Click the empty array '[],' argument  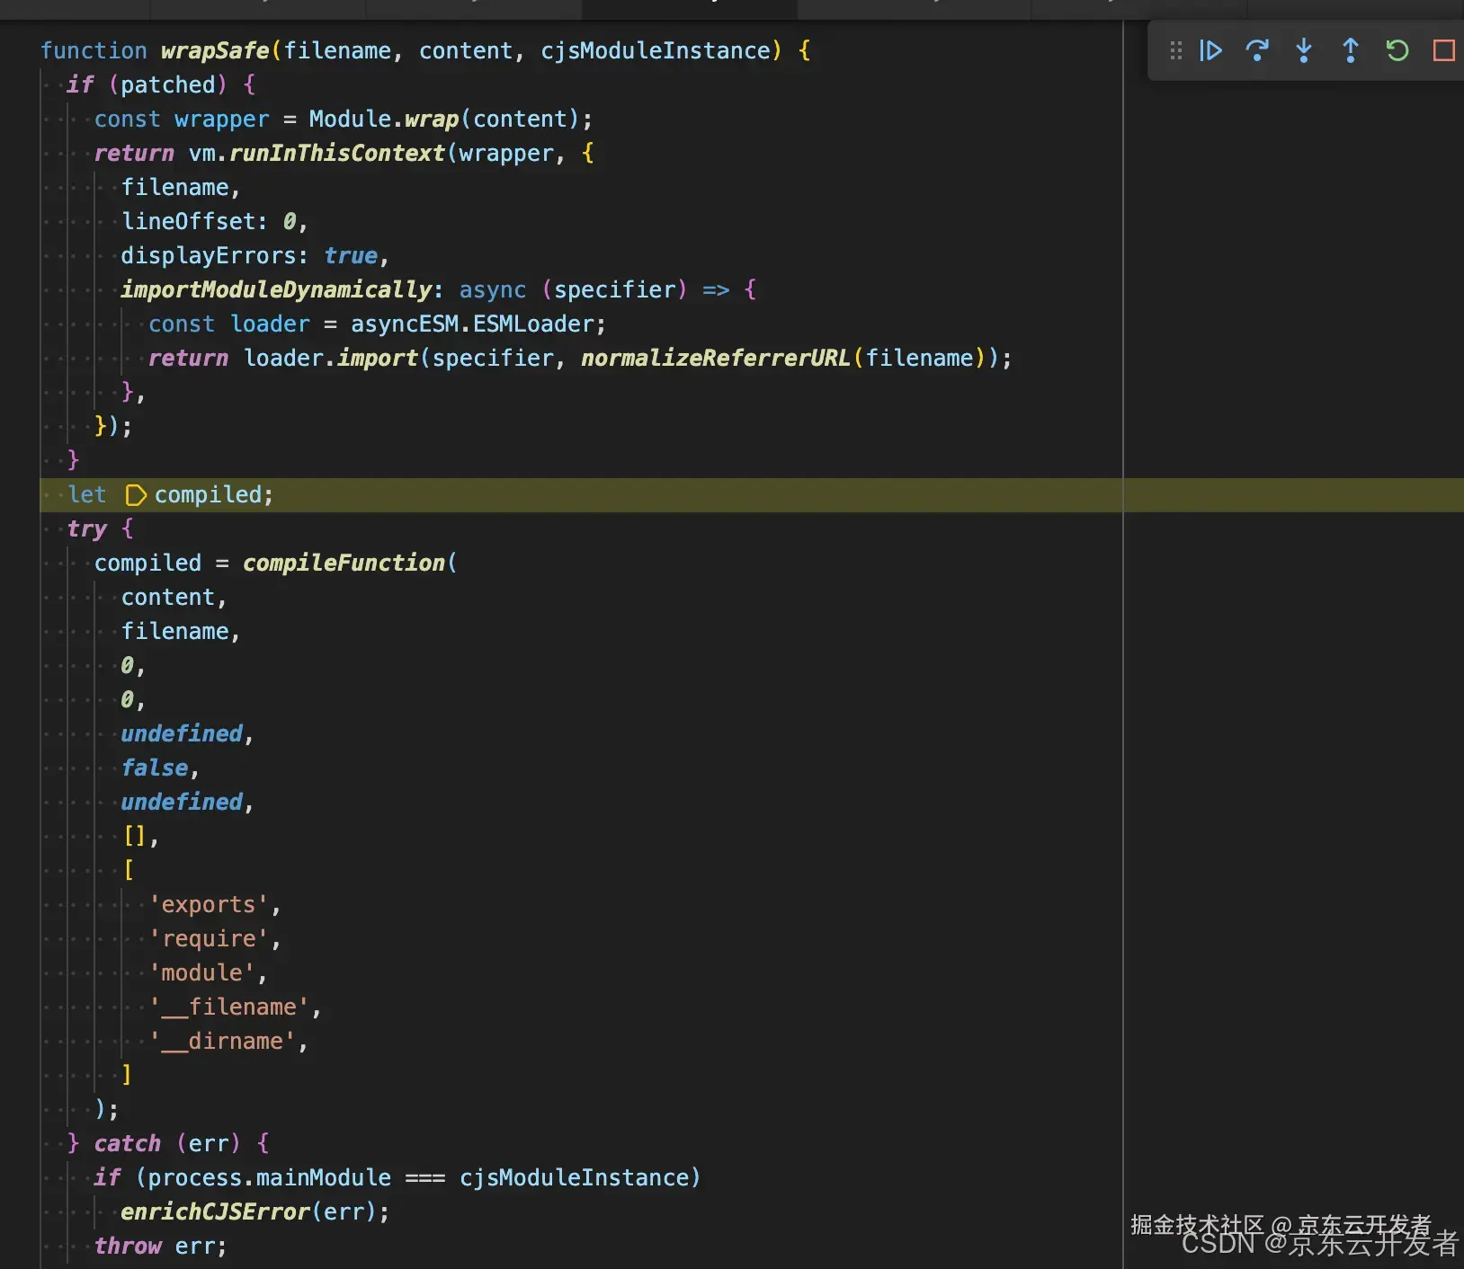141,837
